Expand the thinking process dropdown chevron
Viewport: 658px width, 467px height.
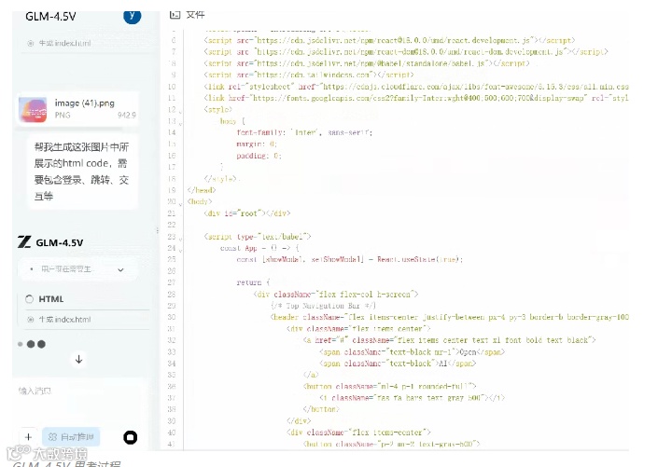coord(120,269)
